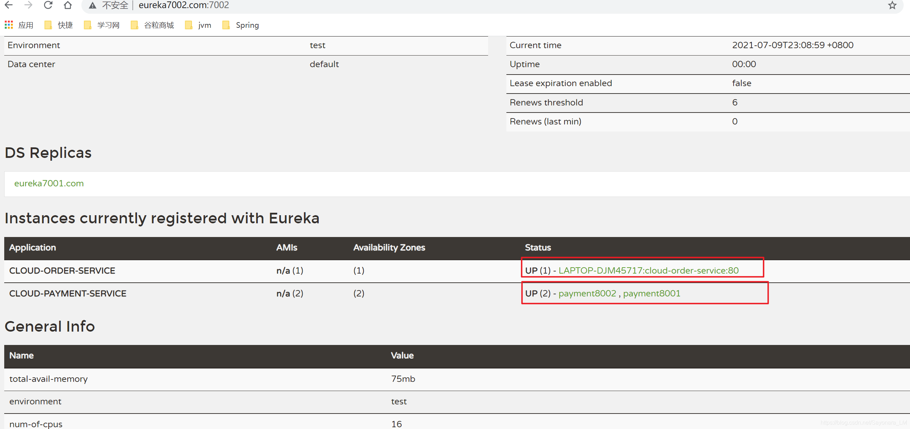The width and height of the screenshot is (910, 429).
Task: Click n/a (2) AMIs cell for payment service
Action: click(x=290, y=294)
